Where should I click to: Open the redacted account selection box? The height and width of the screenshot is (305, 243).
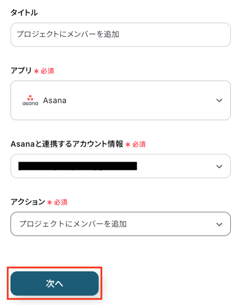click(121, 166)
